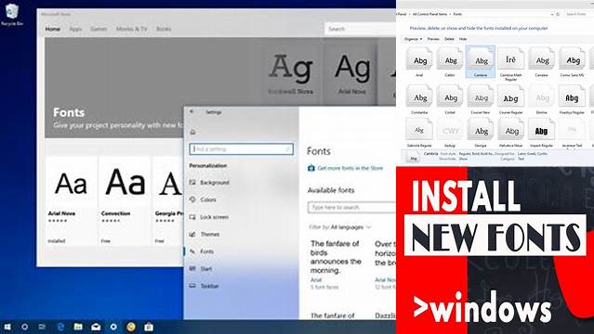Open the Recycle Bin desktop icon
Viewport: 594px width, 334px height.
pos(12,14)
